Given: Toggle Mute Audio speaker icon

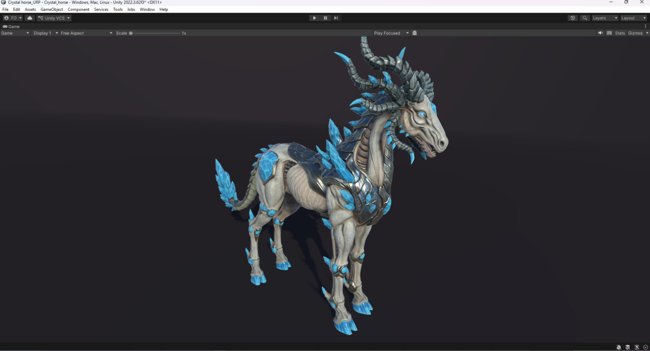Looking at the screenshot, I should click(600, 33).
